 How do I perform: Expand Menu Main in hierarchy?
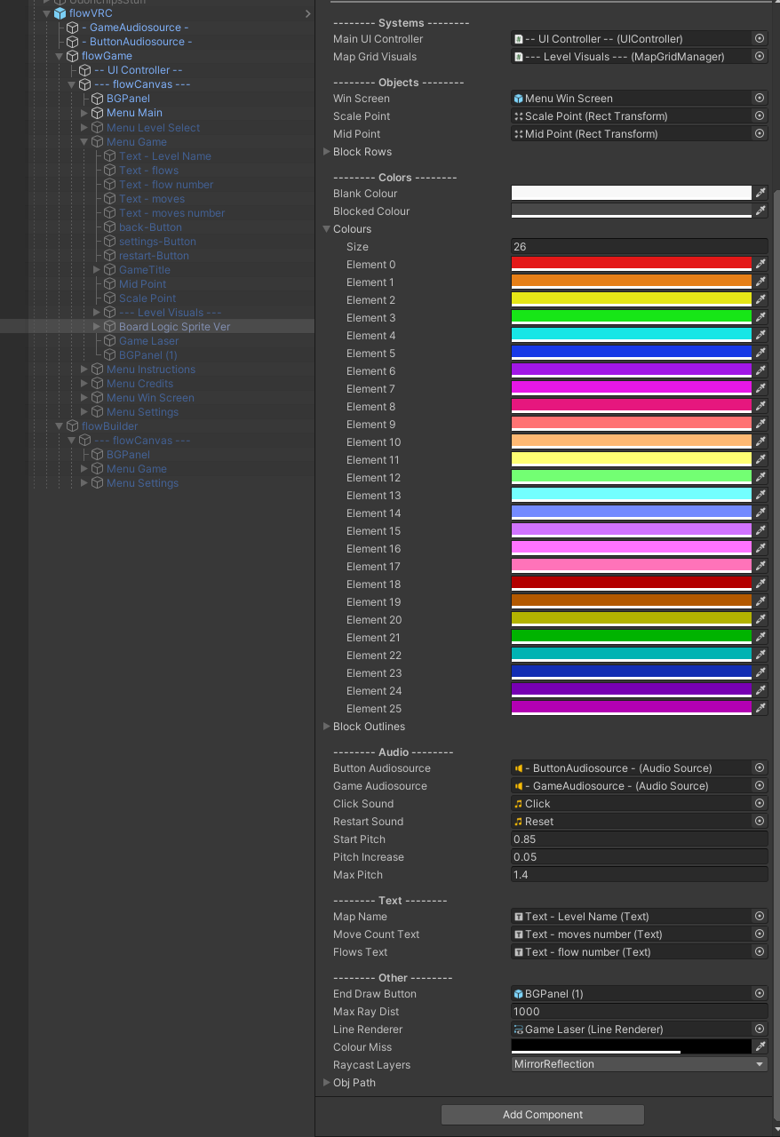tap(85, 113)
